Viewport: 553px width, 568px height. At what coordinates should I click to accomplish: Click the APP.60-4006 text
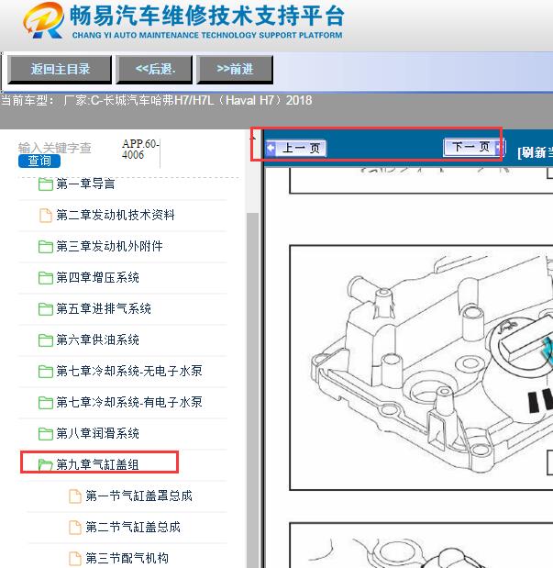[x=140, y=150]
